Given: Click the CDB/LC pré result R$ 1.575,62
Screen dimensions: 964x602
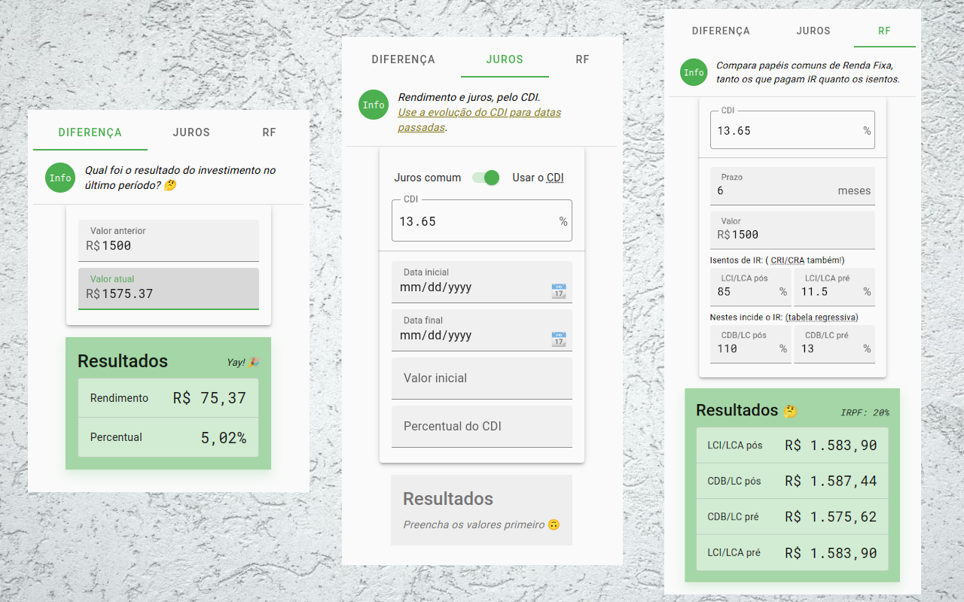Looking at the screenshot, I should tap(831, 517).
